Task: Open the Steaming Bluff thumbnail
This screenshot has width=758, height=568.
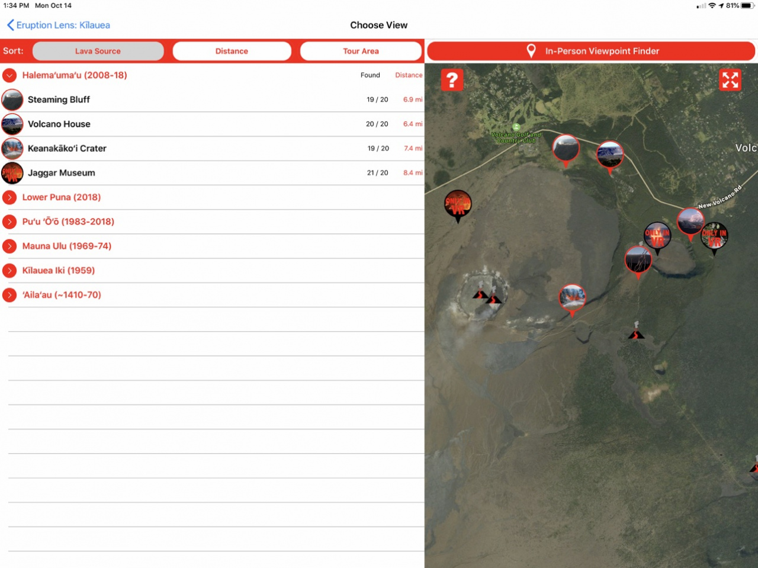Action: tap(12, 100)
